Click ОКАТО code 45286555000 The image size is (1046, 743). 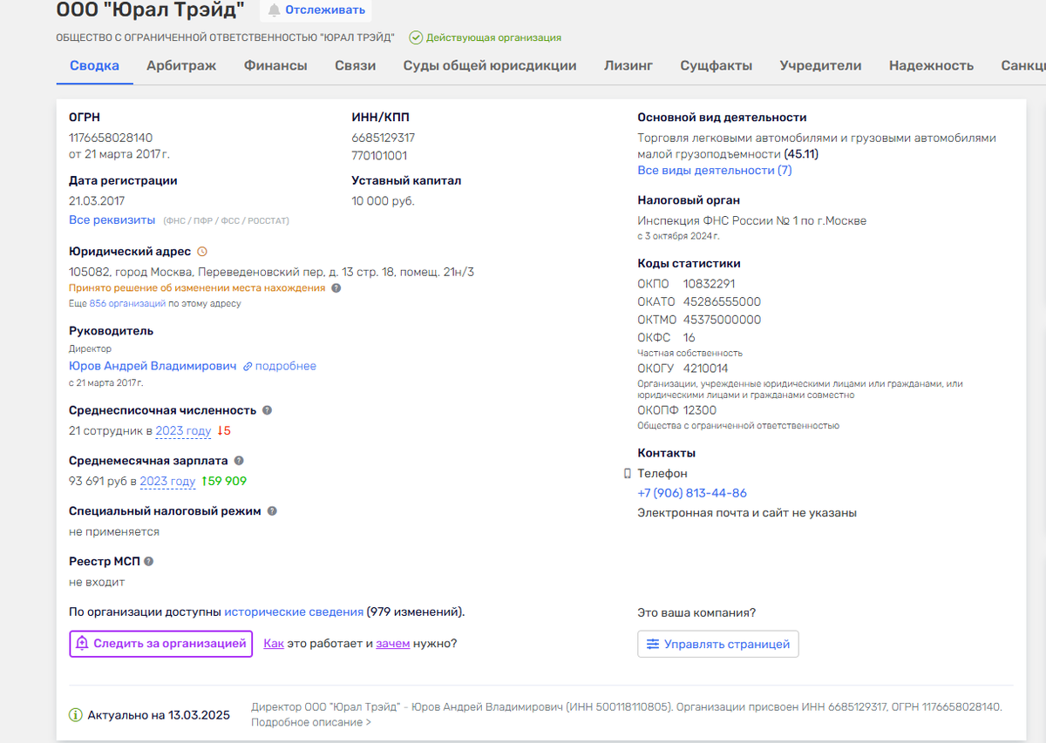722,302
